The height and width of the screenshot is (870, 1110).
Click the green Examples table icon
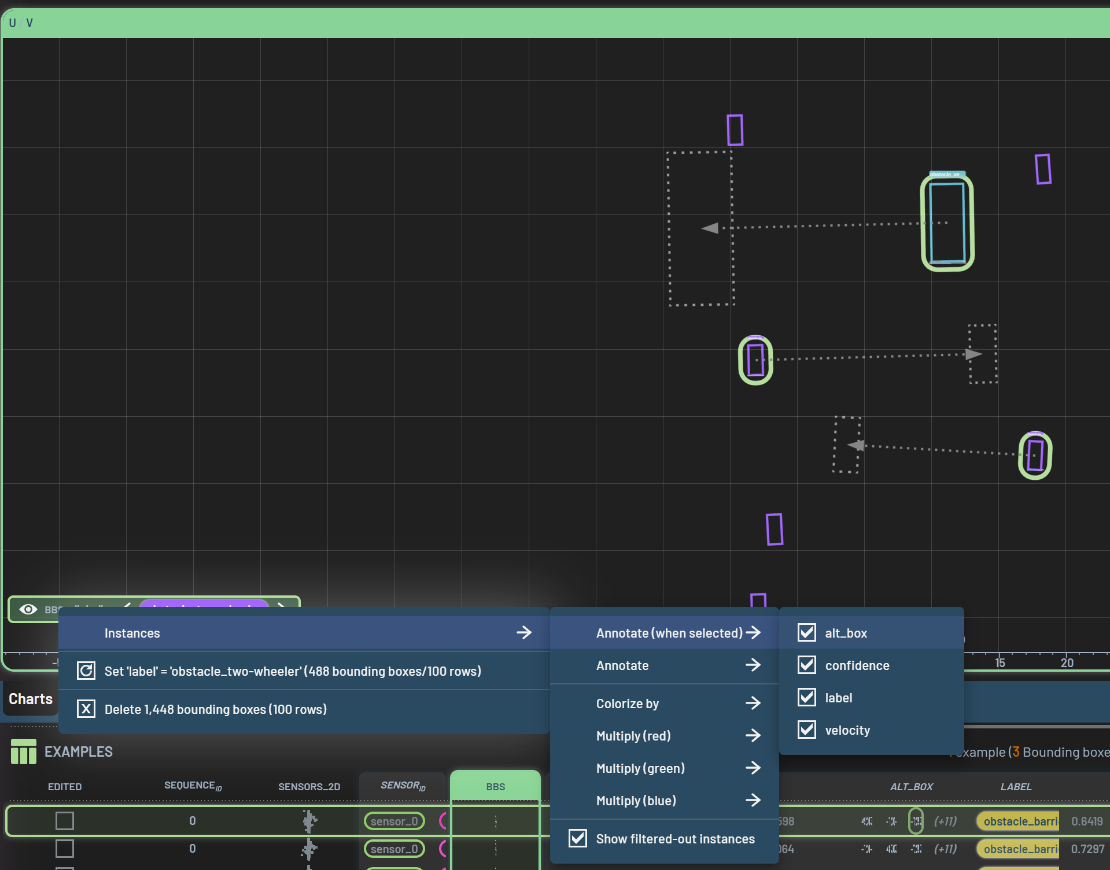23,751
